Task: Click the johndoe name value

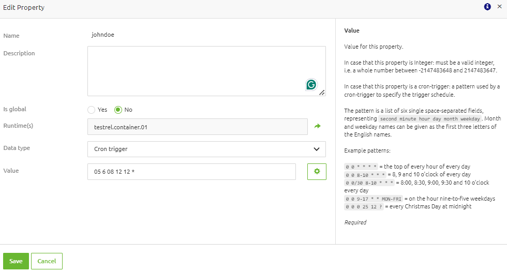Action: [x=102, y=35]
